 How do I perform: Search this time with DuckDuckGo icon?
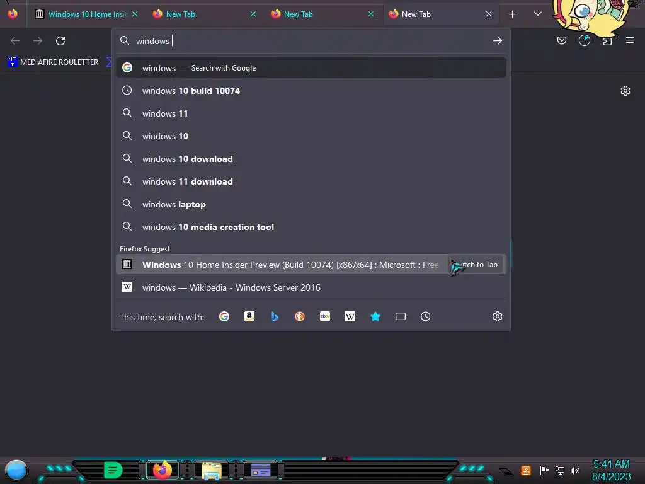pyautogui.click(x=300, y=316)
